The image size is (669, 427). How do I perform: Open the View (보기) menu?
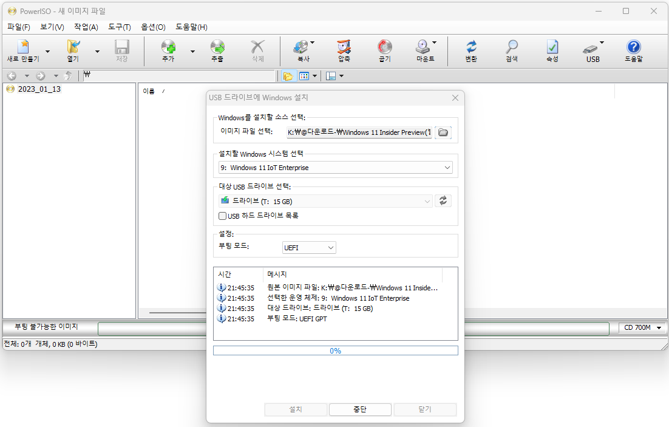click(52, 27)
